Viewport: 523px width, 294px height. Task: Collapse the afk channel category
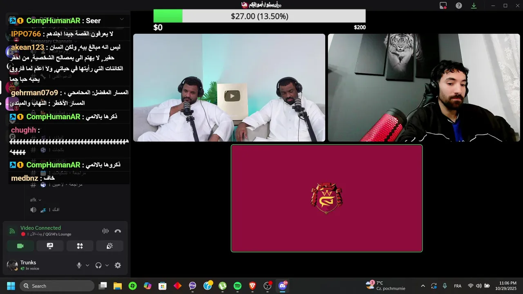pyautogui.click(x=36, y=200)
